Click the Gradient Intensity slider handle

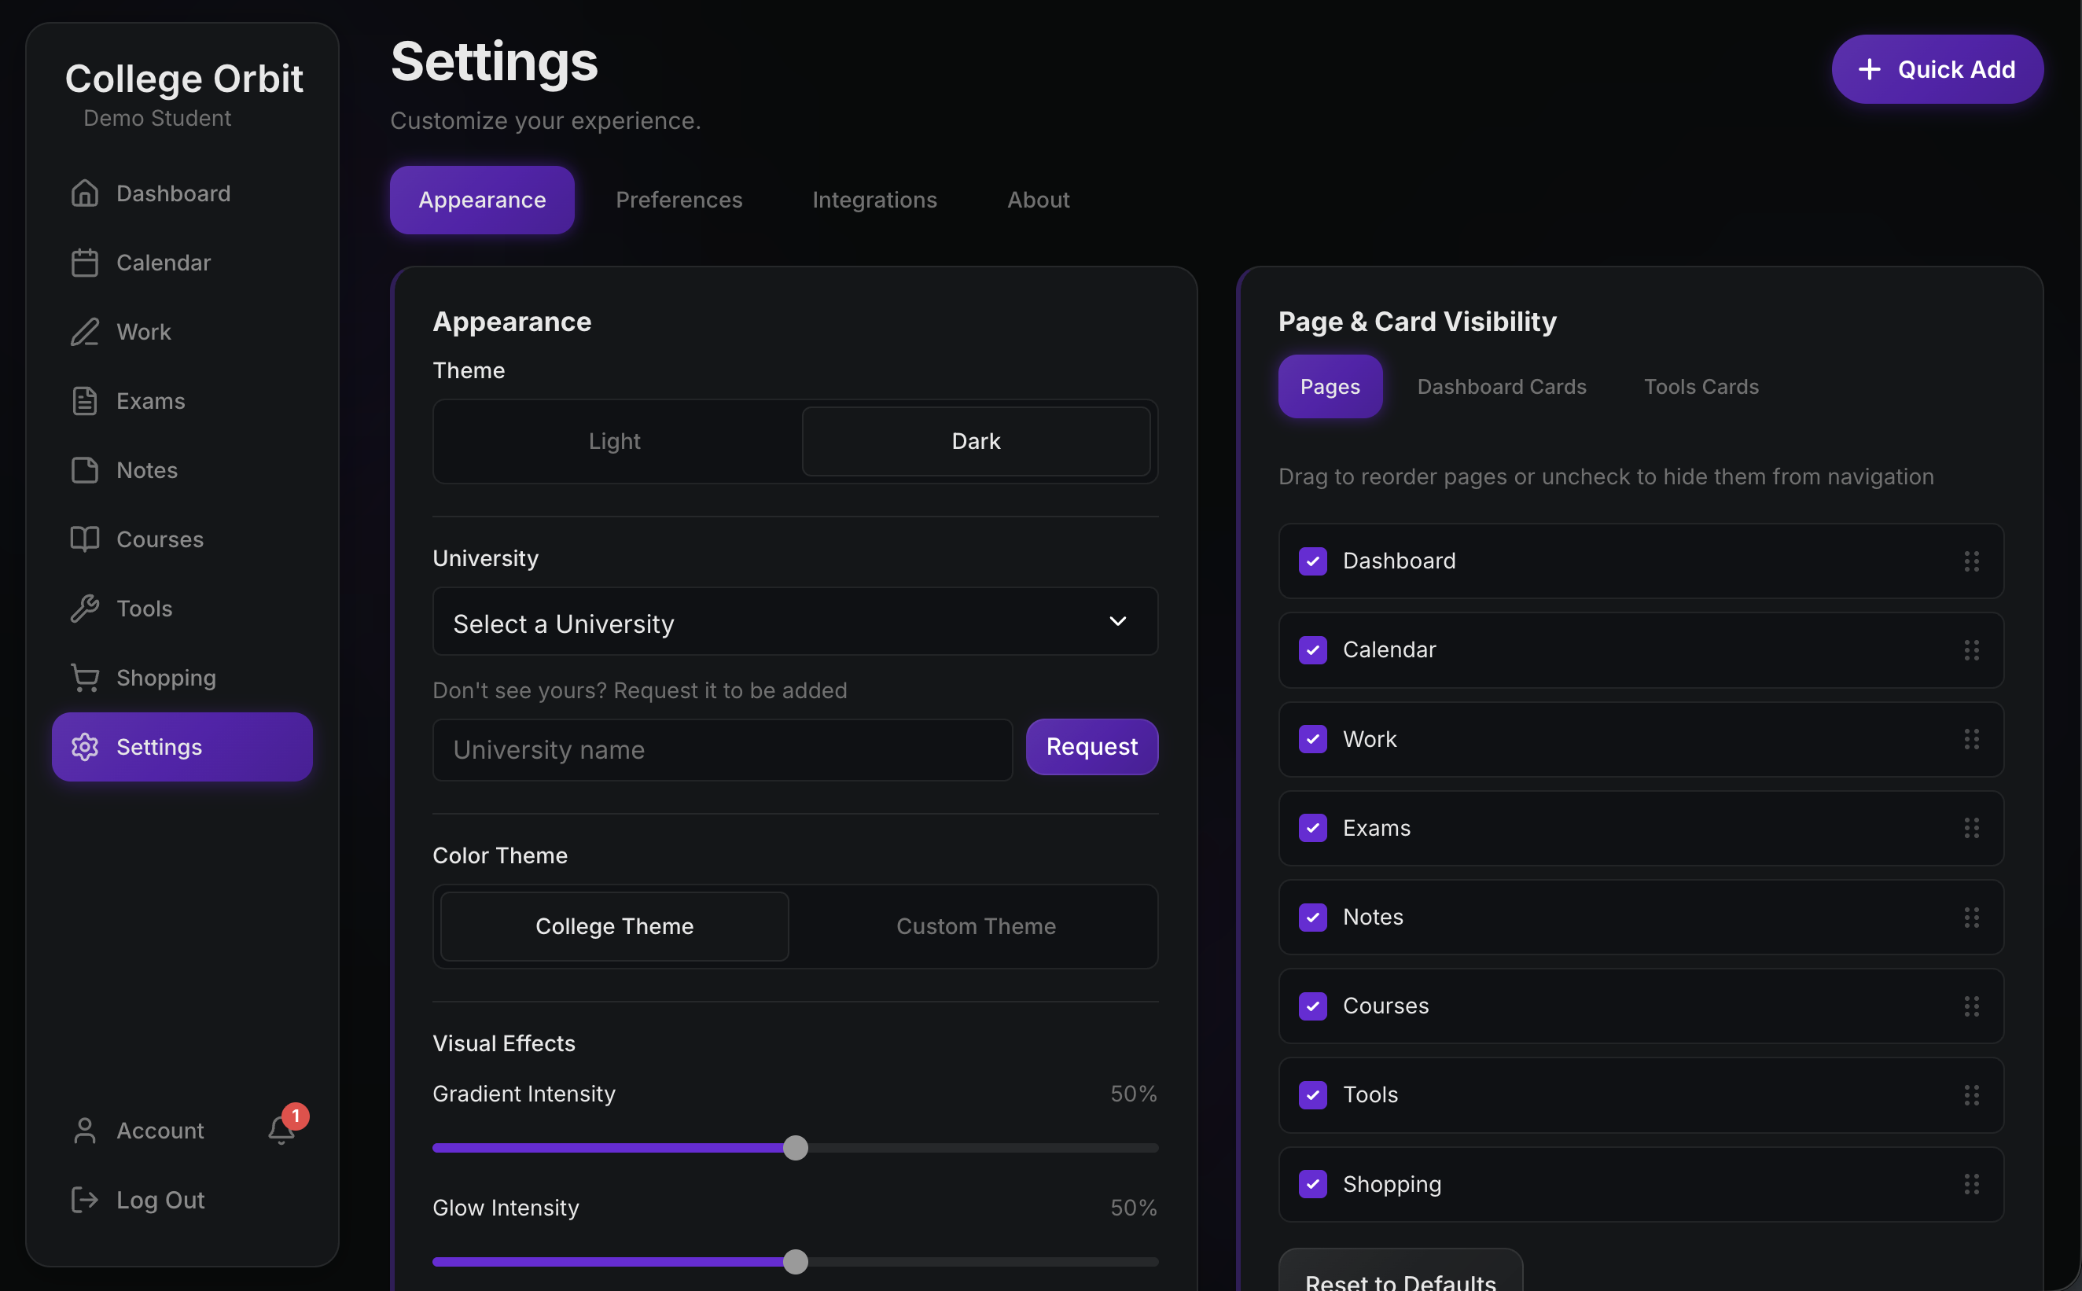[x=795, y=1148]
